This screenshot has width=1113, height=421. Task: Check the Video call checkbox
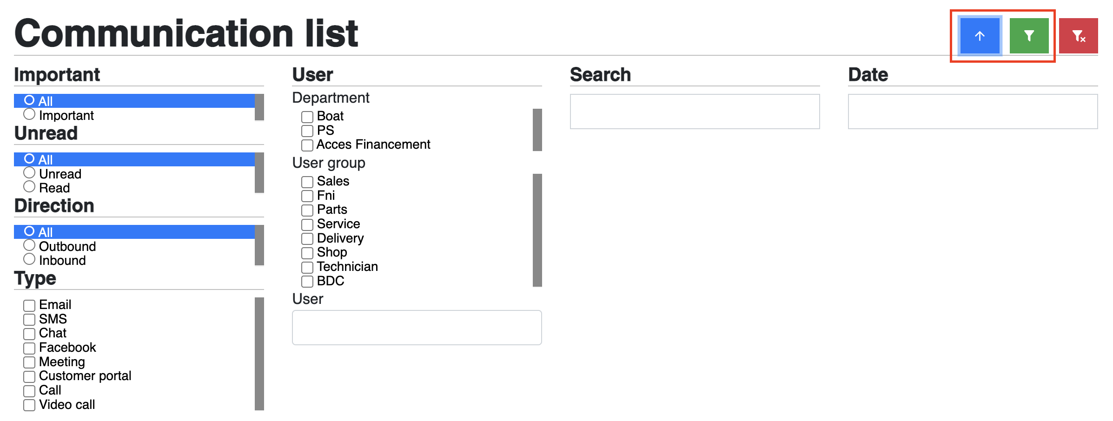click(29, 405)
